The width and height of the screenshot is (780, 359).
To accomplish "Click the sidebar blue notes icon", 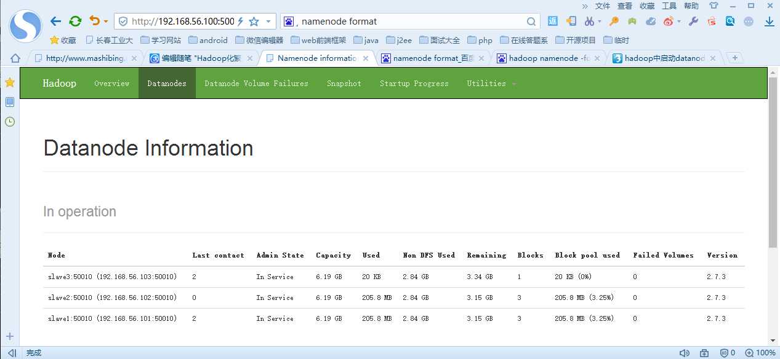I will 10,102.
